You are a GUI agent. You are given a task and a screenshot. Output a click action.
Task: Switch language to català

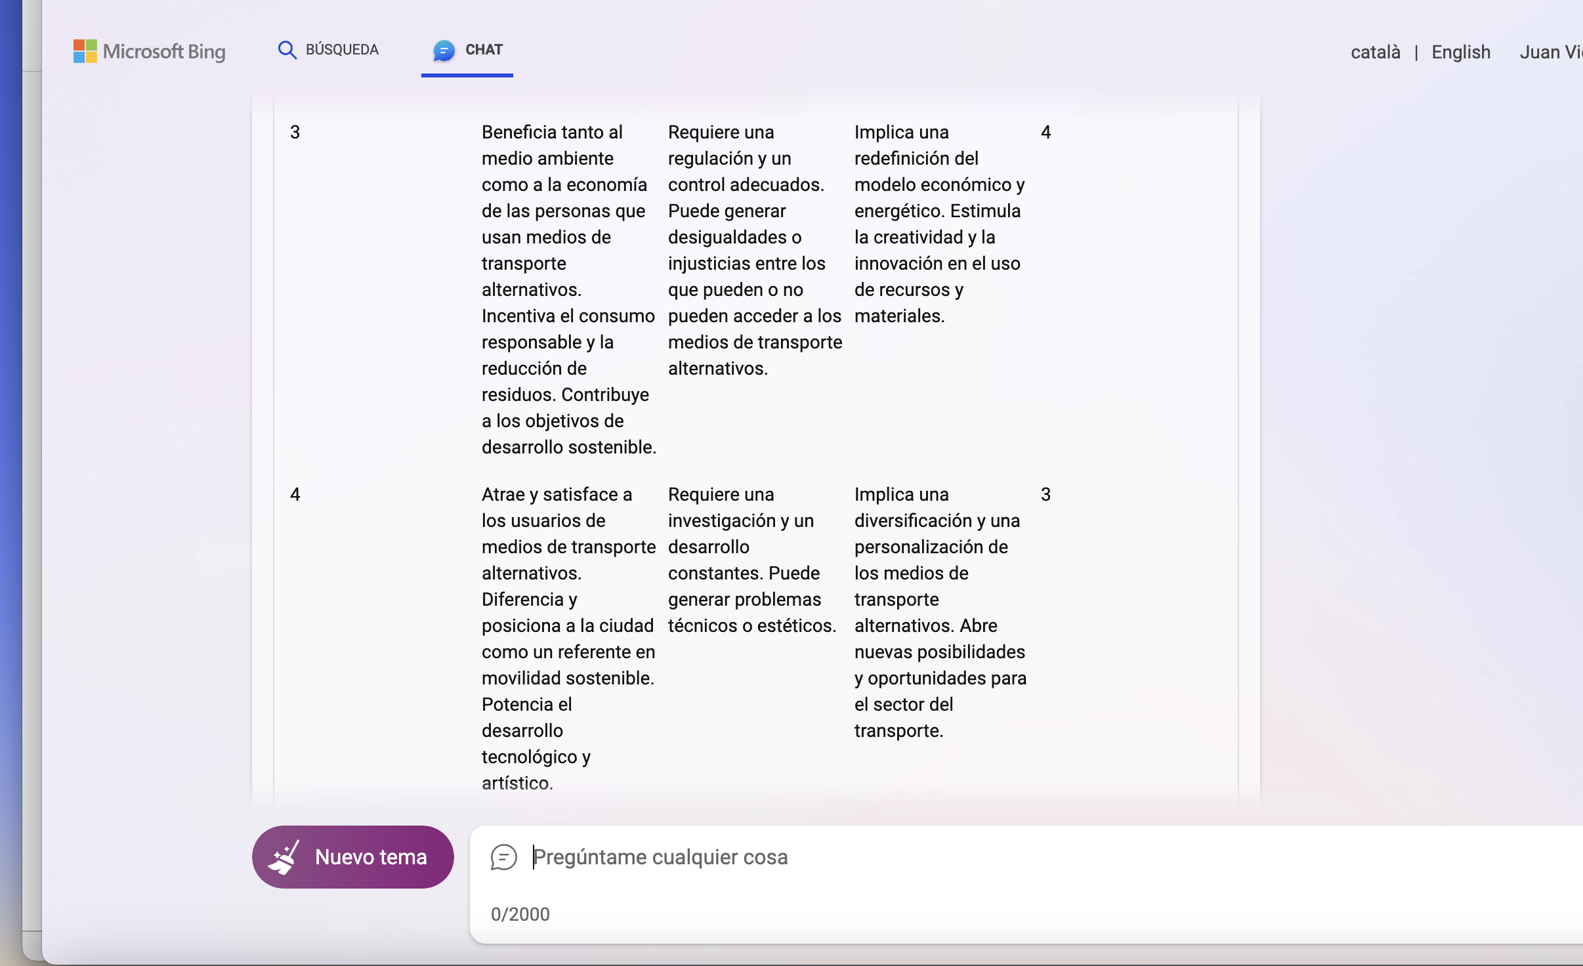1375,52
